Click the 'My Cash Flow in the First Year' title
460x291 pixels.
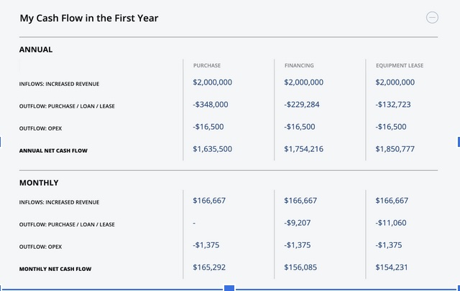(89, 18)
